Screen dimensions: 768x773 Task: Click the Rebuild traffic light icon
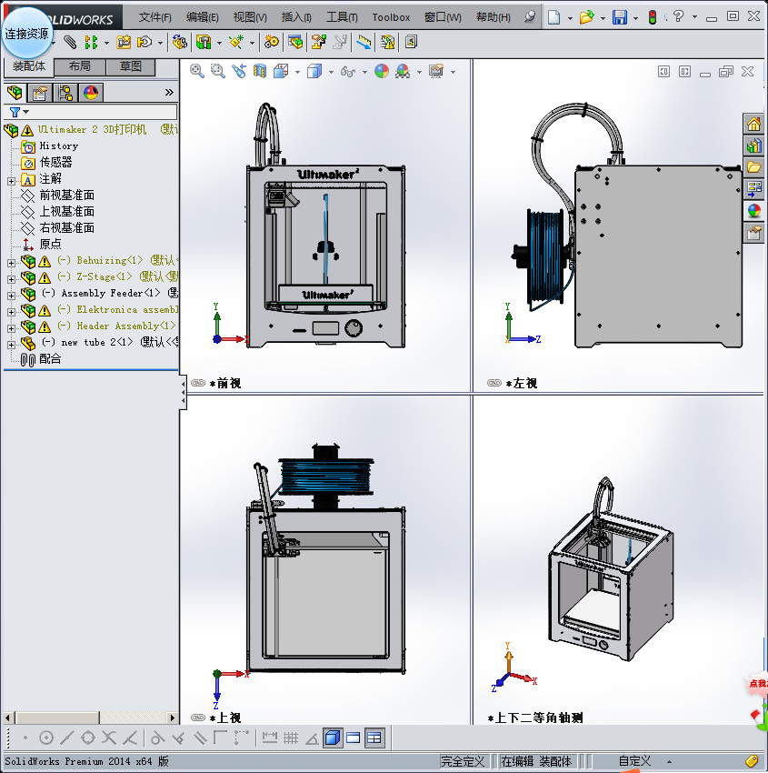(x=653, y=18)
